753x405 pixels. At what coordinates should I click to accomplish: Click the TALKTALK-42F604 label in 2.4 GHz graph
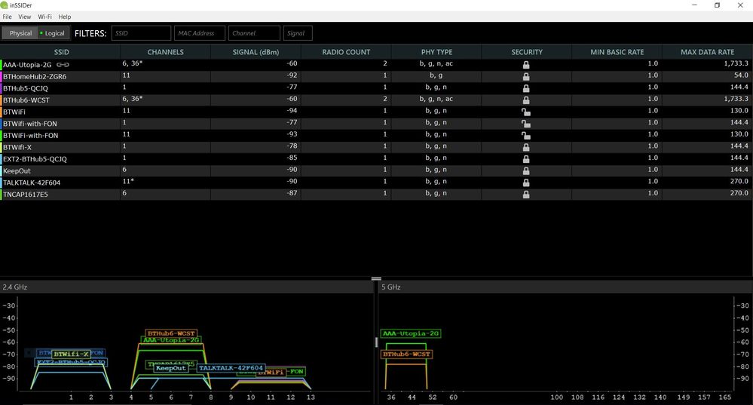coord(231,368)
